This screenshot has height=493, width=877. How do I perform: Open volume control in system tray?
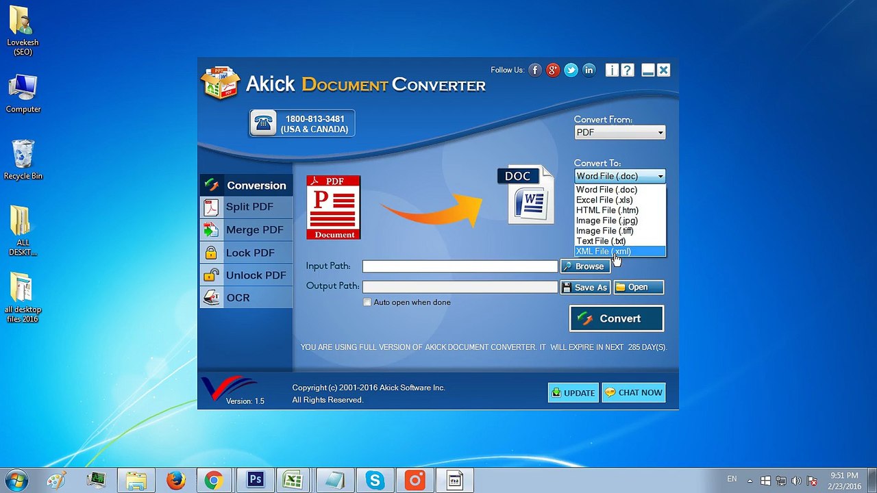[x=796, y=481]
